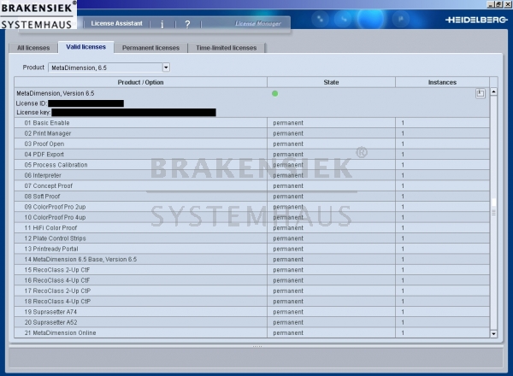Click the scrollbar up arrow
Viewport: 513px width, 376px height.
(x=493, y=92)
